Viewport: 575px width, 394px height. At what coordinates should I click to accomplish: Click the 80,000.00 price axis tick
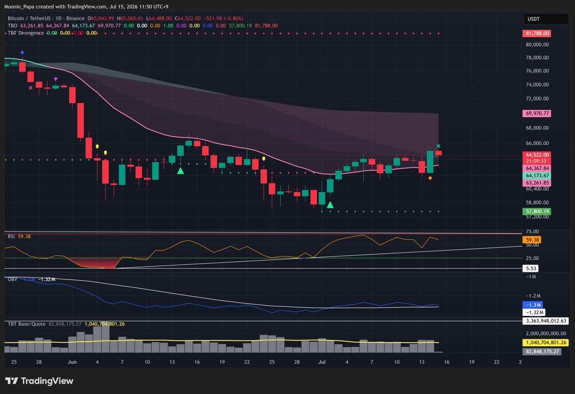(x=537, y=45)
